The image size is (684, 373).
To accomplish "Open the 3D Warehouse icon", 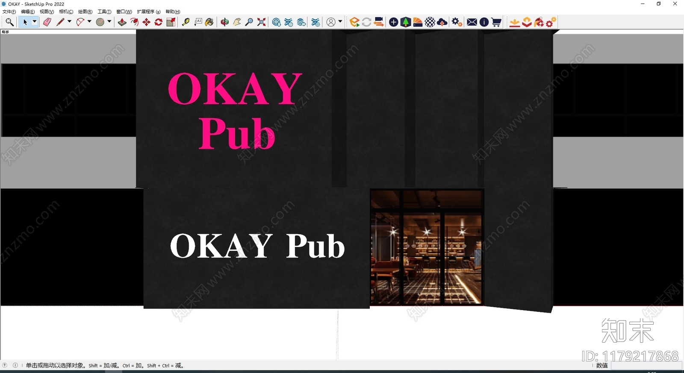I will pos(277,22).
